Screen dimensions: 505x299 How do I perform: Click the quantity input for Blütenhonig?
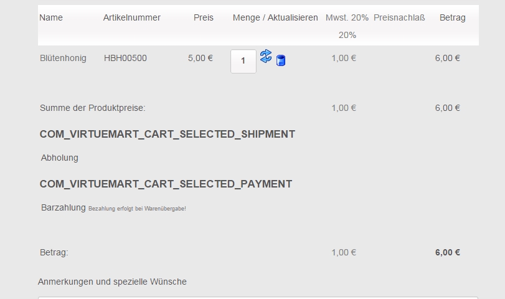pyautogui.click(x=243, y=61)
